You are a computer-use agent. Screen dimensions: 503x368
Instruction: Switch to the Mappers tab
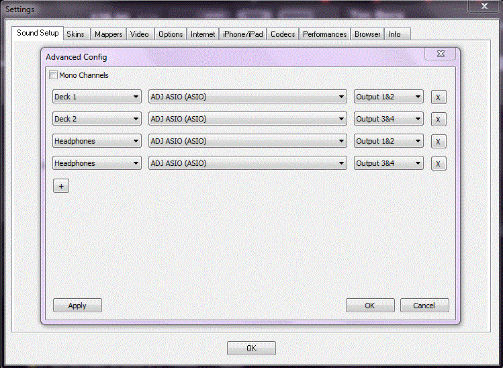point(108,34)
